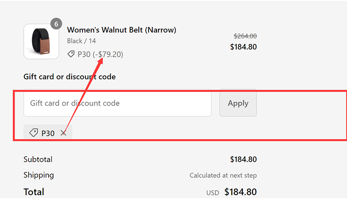
Task: Click the Subtotal label
Action: [38, 159]
